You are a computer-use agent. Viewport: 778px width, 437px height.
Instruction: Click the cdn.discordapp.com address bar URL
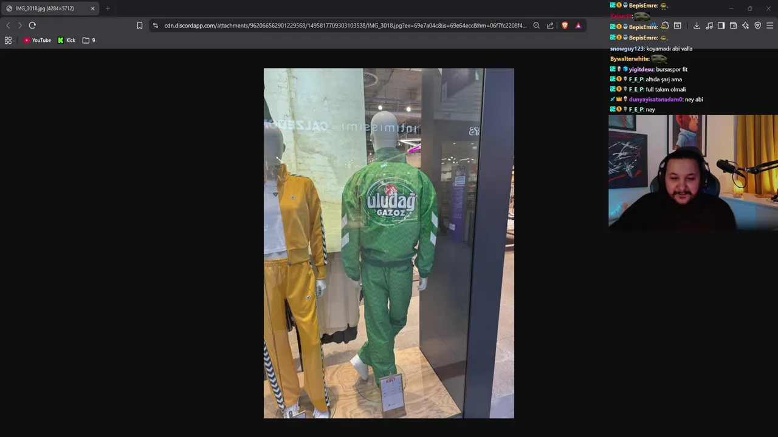click(345, 25)
